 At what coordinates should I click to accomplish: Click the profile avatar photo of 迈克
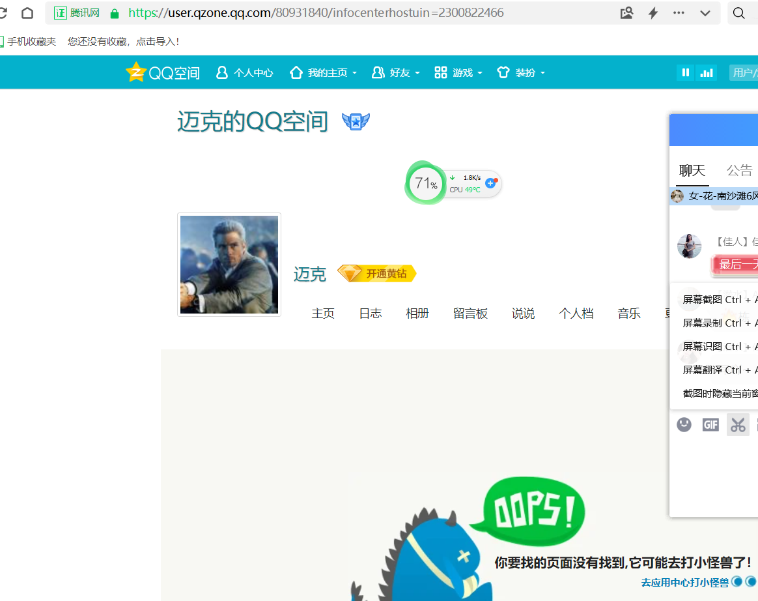click(229, 265)
